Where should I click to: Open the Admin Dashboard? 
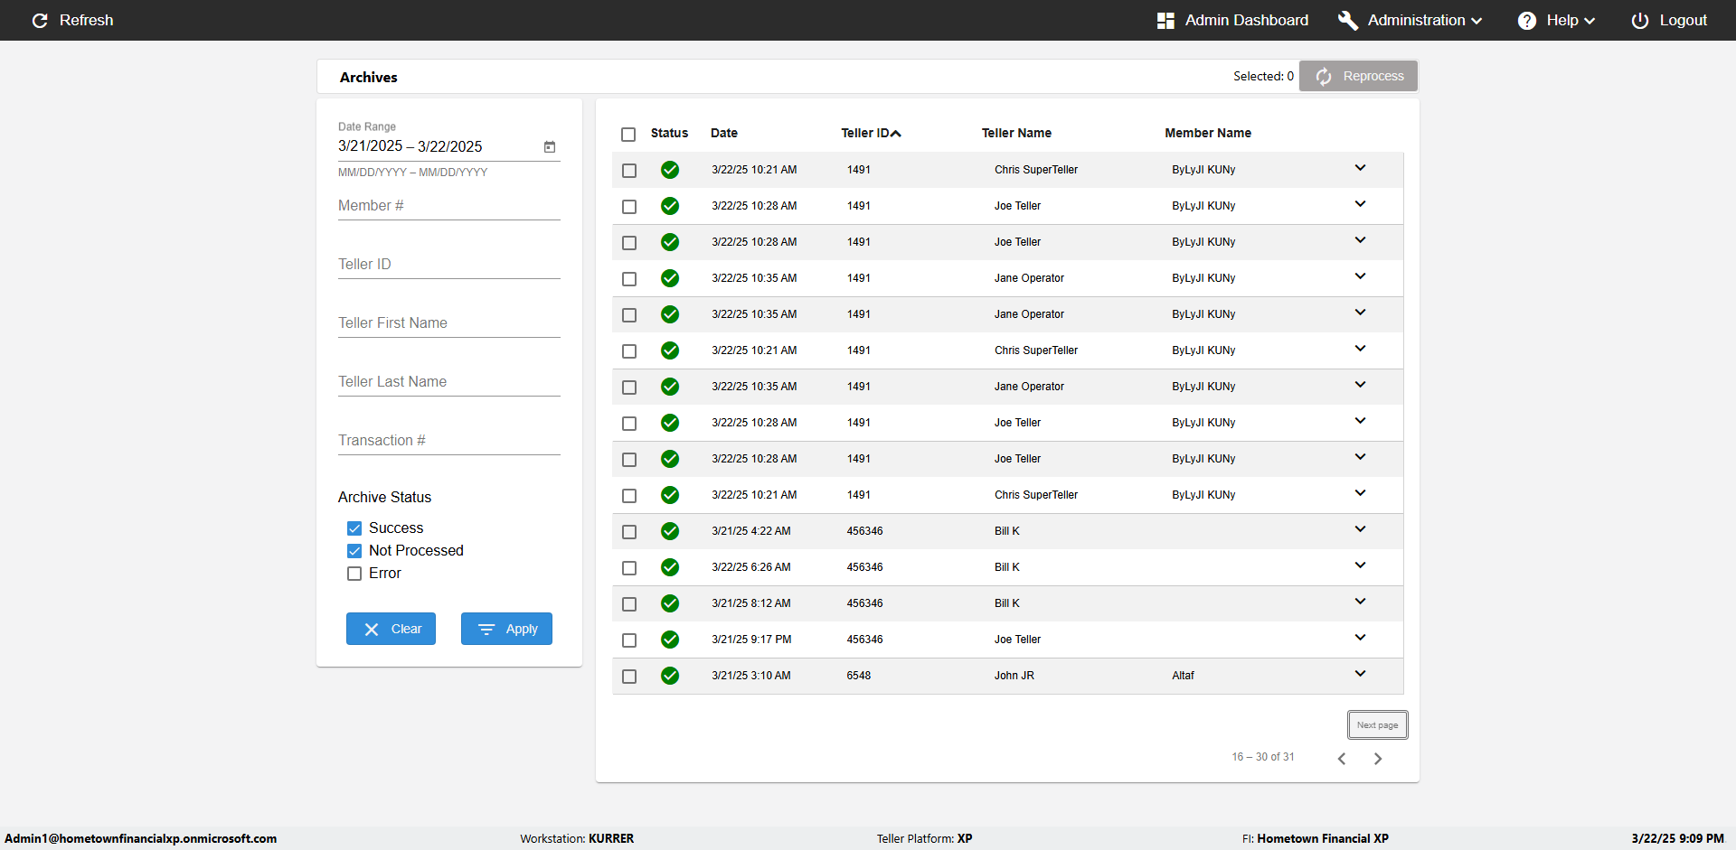[x=1231, y=21]
